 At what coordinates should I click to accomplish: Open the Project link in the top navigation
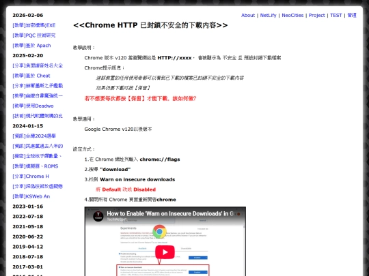317,15
